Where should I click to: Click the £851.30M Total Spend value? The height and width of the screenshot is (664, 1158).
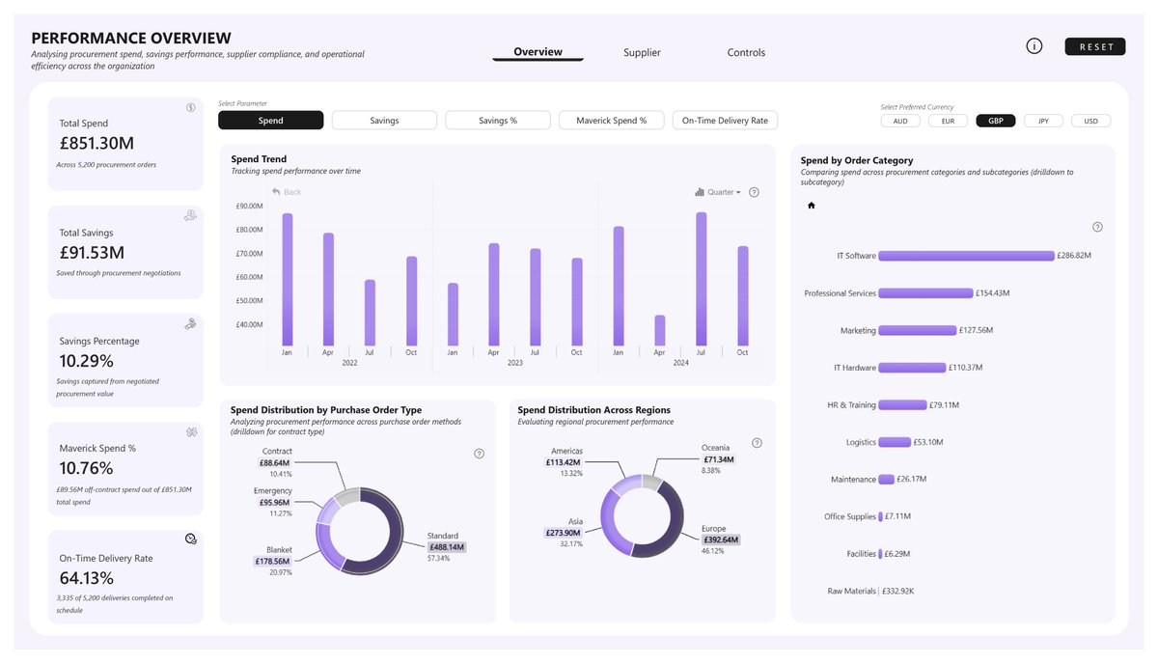(96, 144)
